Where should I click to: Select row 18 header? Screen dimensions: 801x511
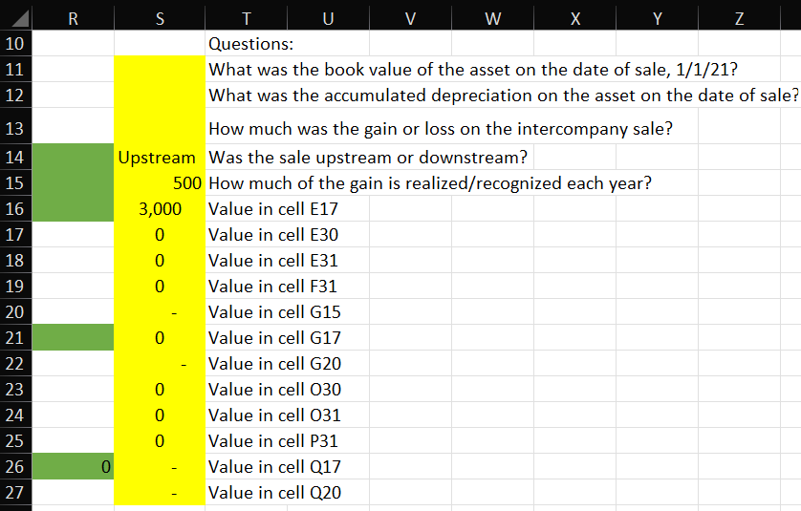pos(15,261)
